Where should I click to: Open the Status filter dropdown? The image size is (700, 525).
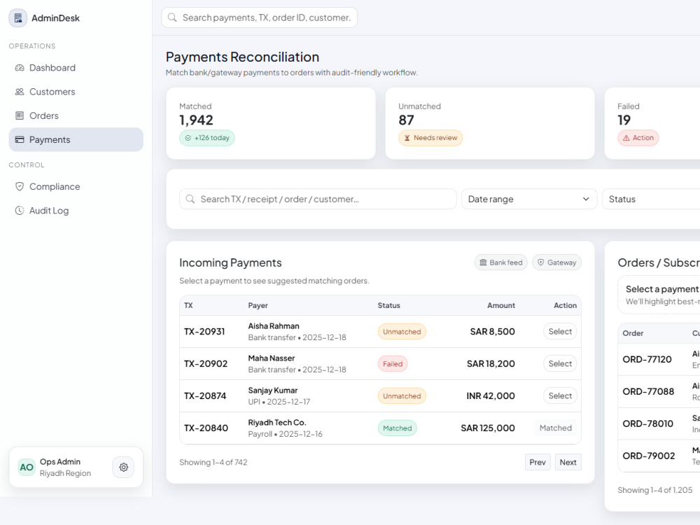pos(651,199)
